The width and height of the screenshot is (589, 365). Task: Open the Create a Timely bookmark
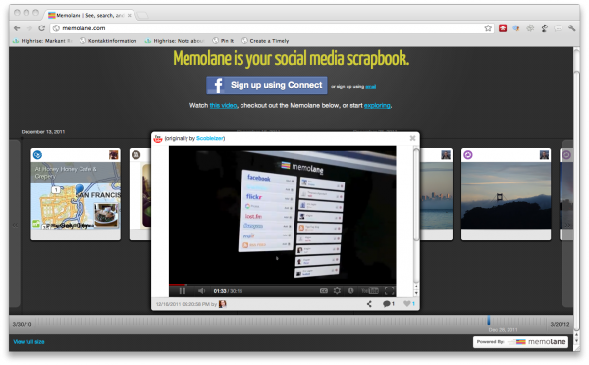pos(265,41)
